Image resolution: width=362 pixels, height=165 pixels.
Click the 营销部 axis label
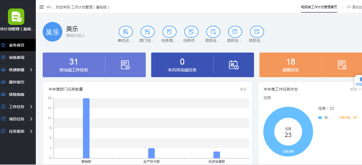[86, 161]
